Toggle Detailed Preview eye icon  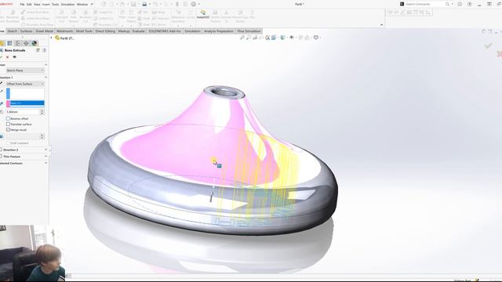pyautogui.click(x=14, y=57)
